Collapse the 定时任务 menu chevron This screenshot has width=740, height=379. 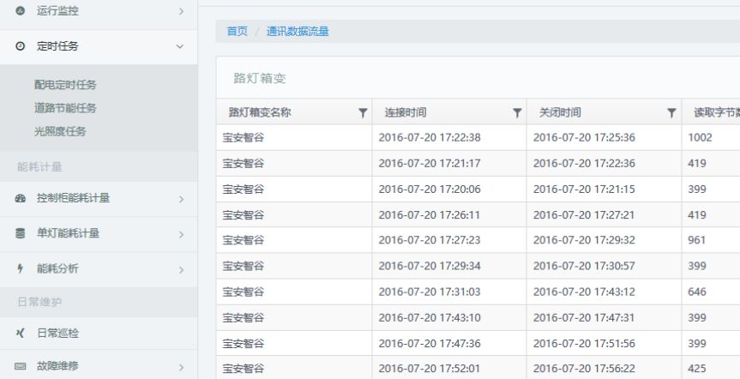(x=179, y=46)
